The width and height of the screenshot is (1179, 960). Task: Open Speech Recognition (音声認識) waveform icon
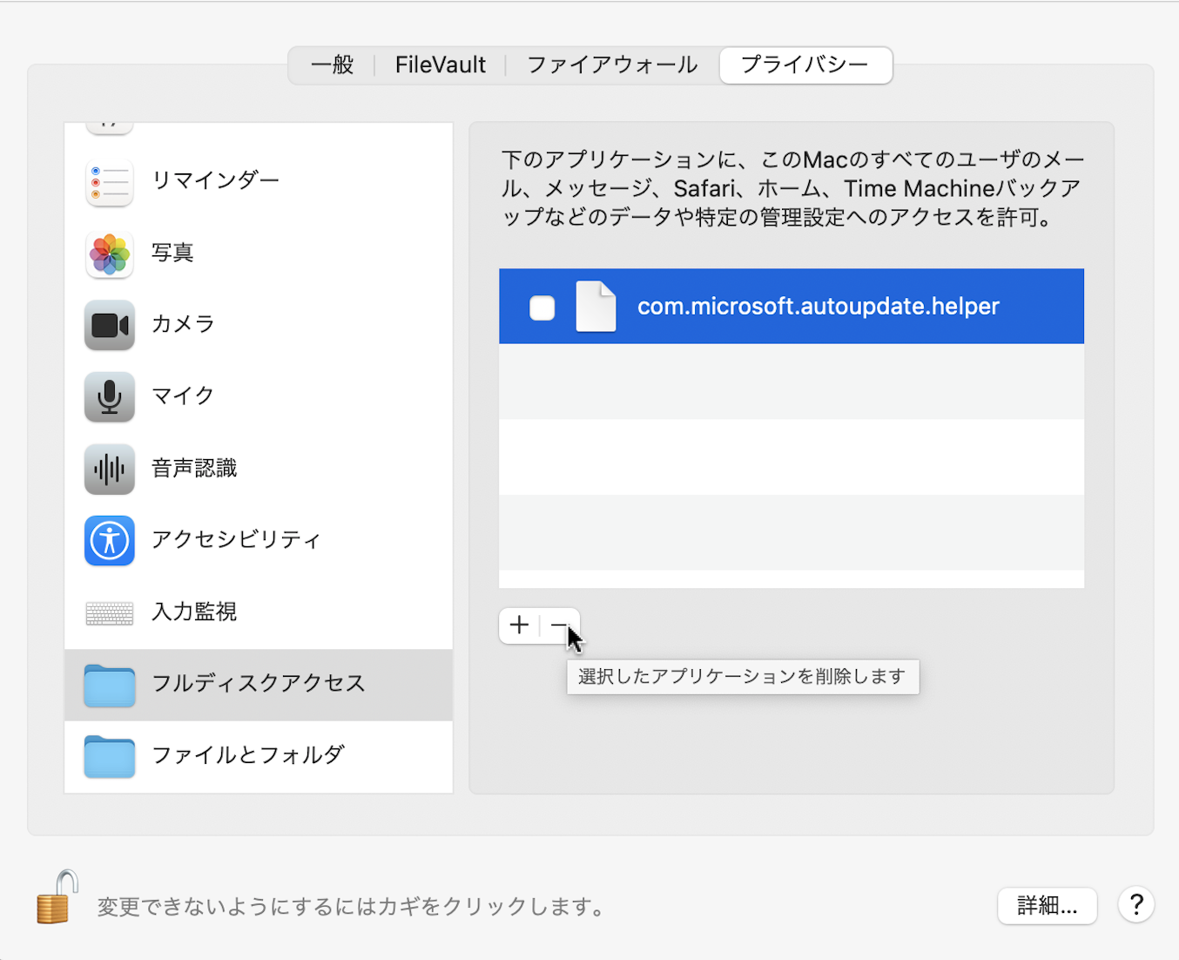(x=109, y=469)
